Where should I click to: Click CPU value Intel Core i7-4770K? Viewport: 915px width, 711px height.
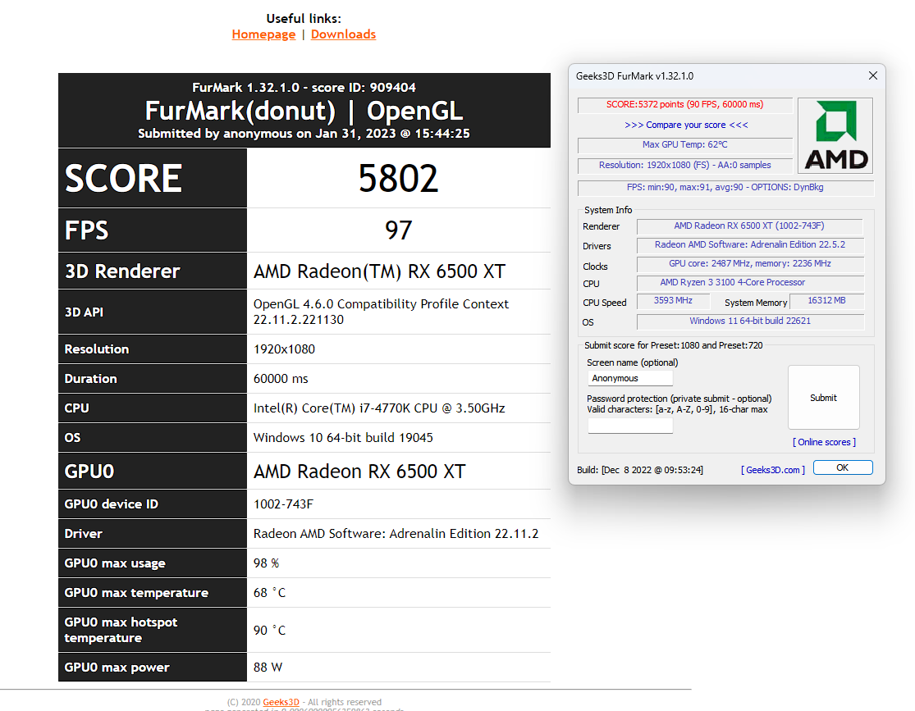[x=379, y=408]
